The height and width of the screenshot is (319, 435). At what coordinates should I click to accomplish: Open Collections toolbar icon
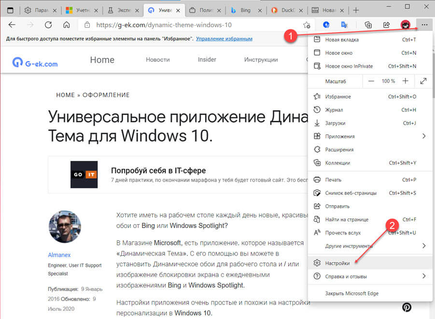pyautogui.click(x=368, y=25)
